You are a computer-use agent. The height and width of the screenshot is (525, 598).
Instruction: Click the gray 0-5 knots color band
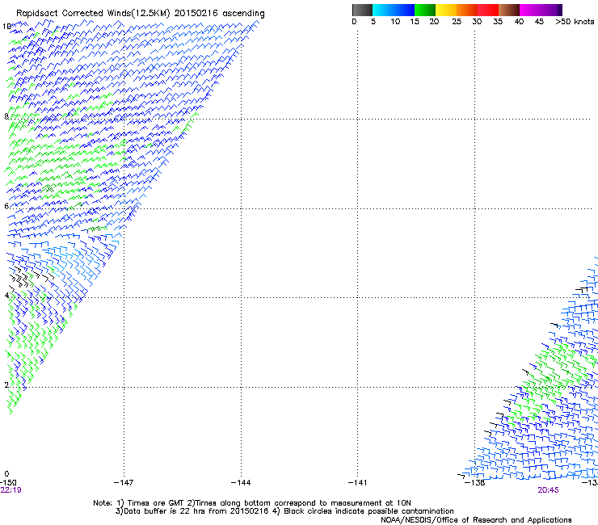click(362, 10)
